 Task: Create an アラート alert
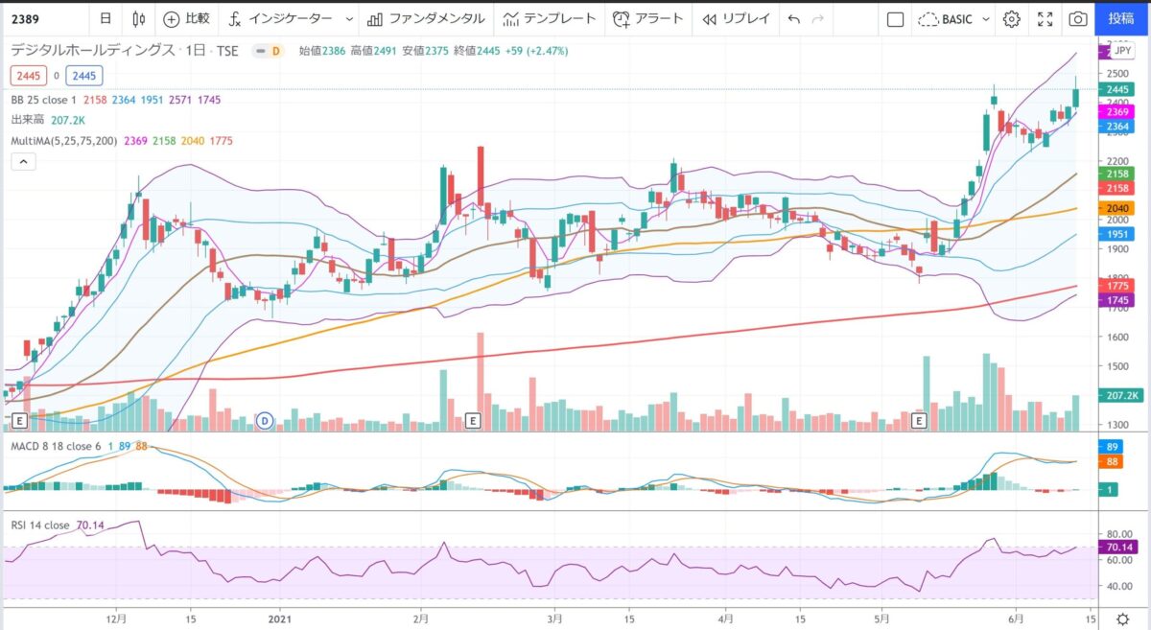[x=649, y=18]
